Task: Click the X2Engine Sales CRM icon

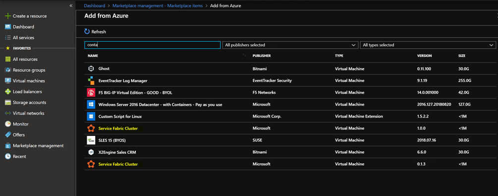Action: [x=91, y=152]
